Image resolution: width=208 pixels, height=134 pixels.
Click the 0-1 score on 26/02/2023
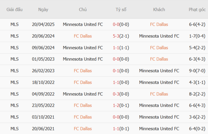pyautogui.click(x=116, y=71)
